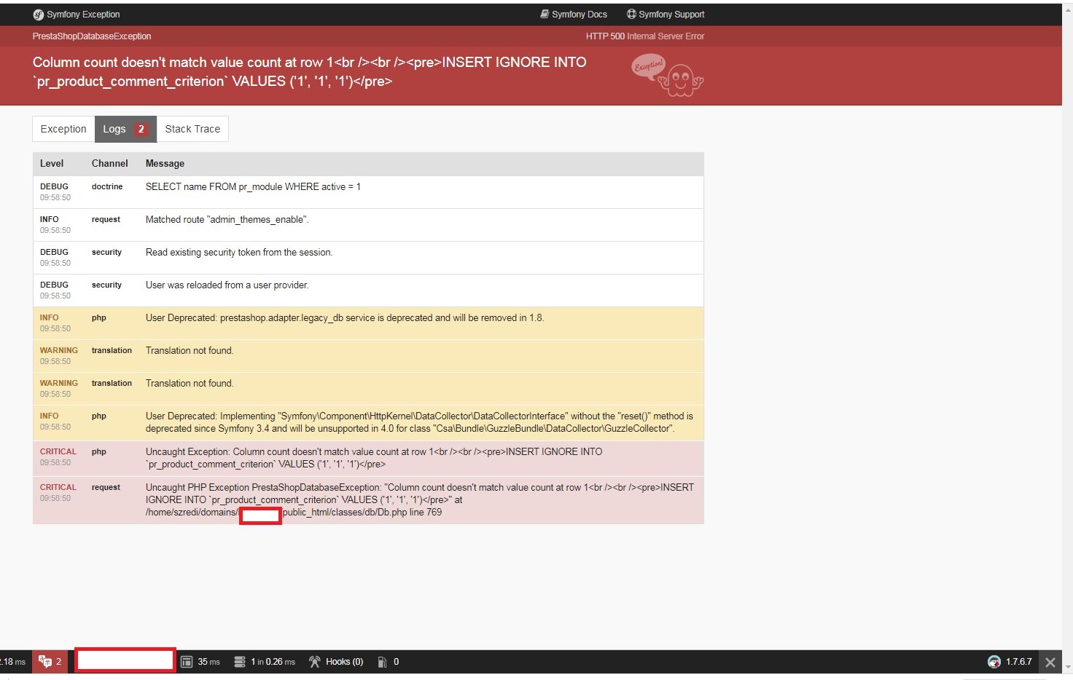1073x680 pixels.
Task: Click the Channel column header
Action: 110,164
